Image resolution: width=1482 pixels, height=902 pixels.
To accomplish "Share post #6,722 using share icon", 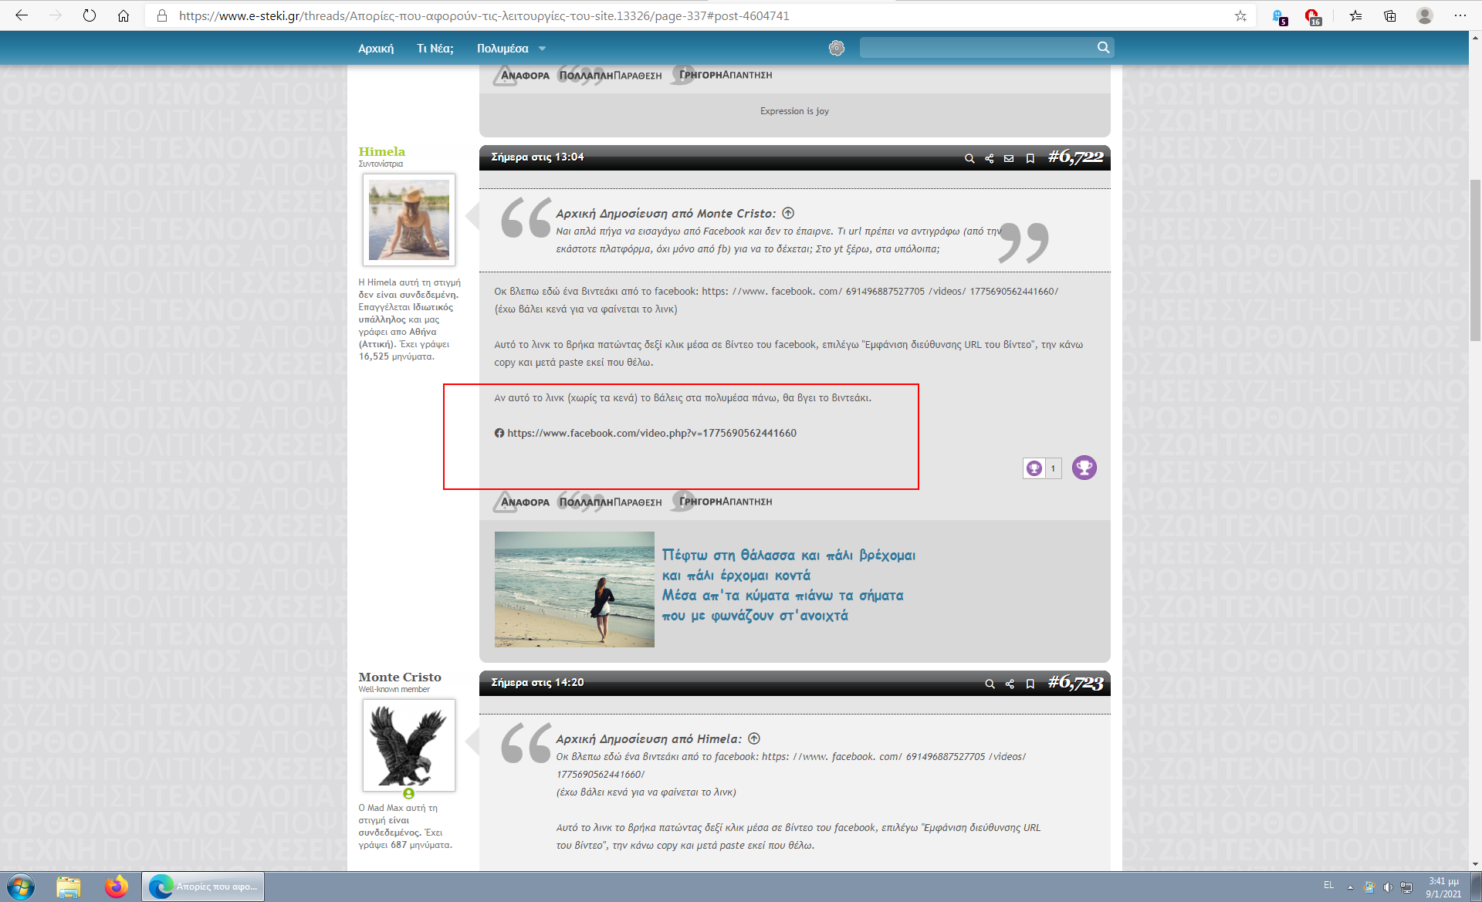I will coord(989,158).
